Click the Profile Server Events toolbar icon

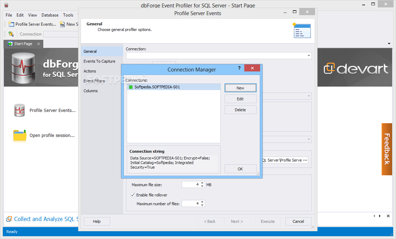pos(11,24)
